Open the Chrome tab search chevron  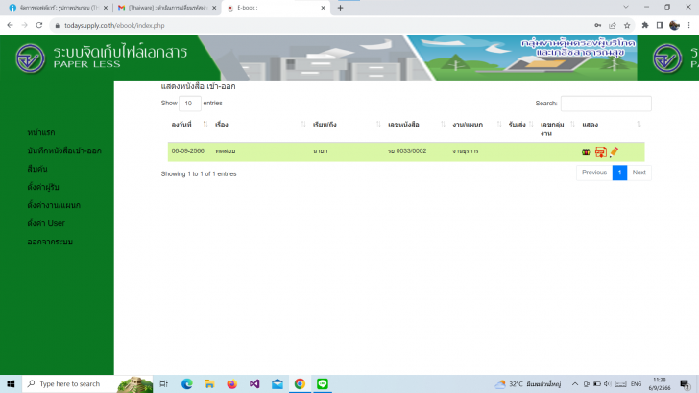click(x=626, y=7)
